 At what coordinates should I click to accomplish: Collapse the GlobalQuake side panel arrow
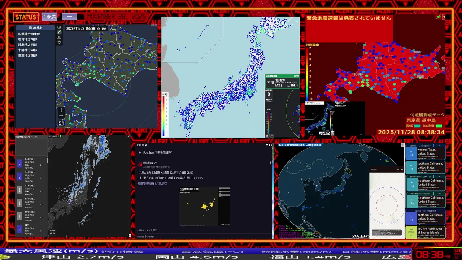pos(402,145)
